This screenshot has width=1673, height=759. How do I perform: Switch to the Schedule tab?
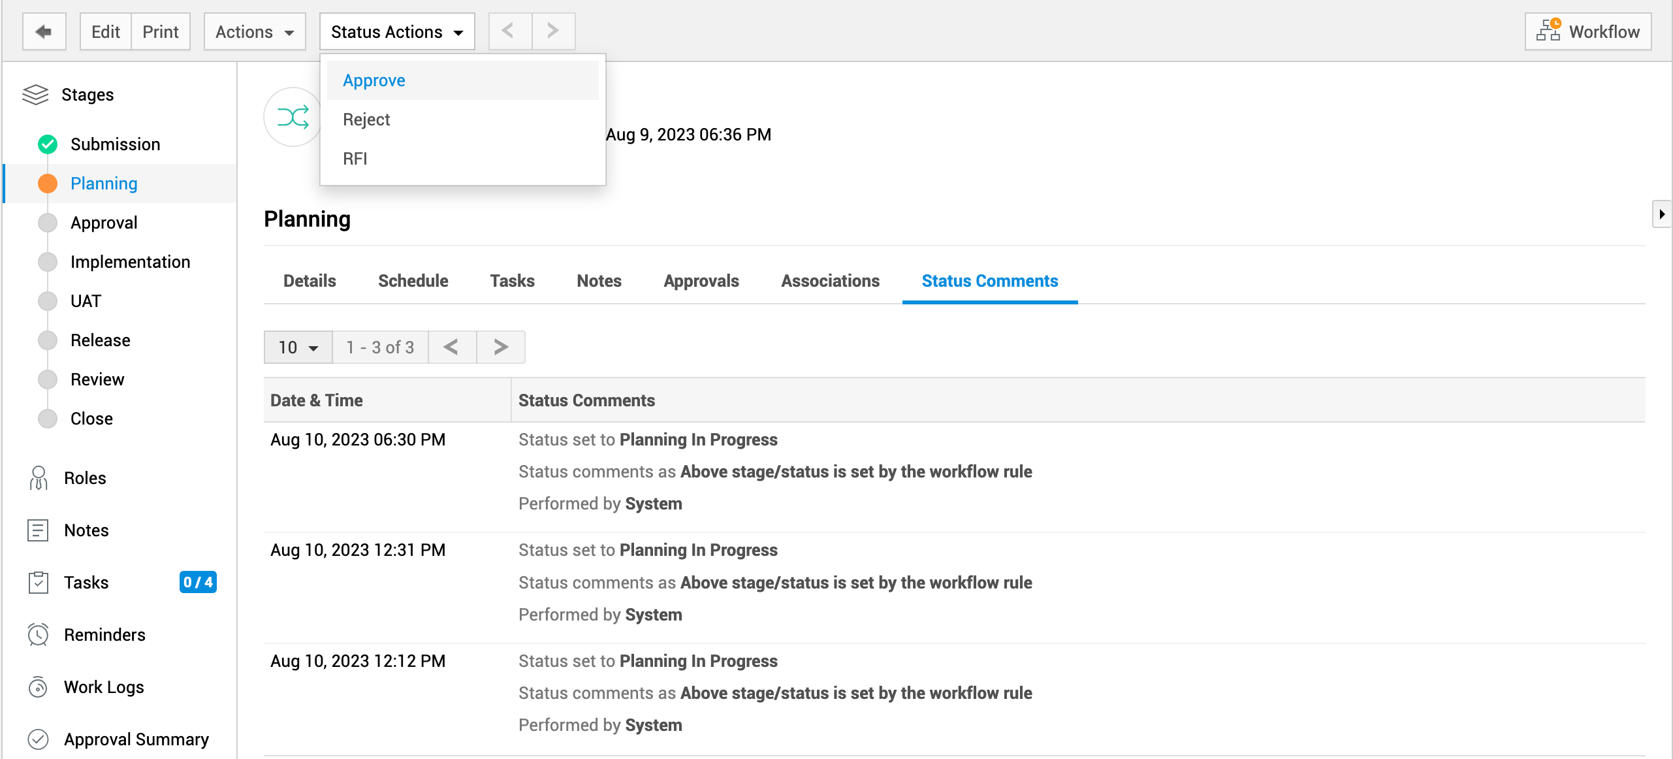[x=413, y=281]
